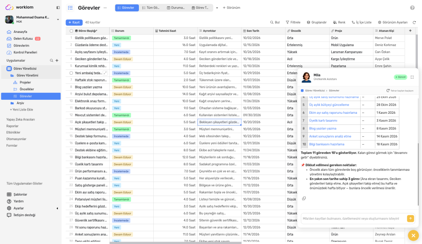The width and height of the screenshot is (422, 244).
Task: Add a new application with the Uygulamalar plus
Action: coord(57,61)
